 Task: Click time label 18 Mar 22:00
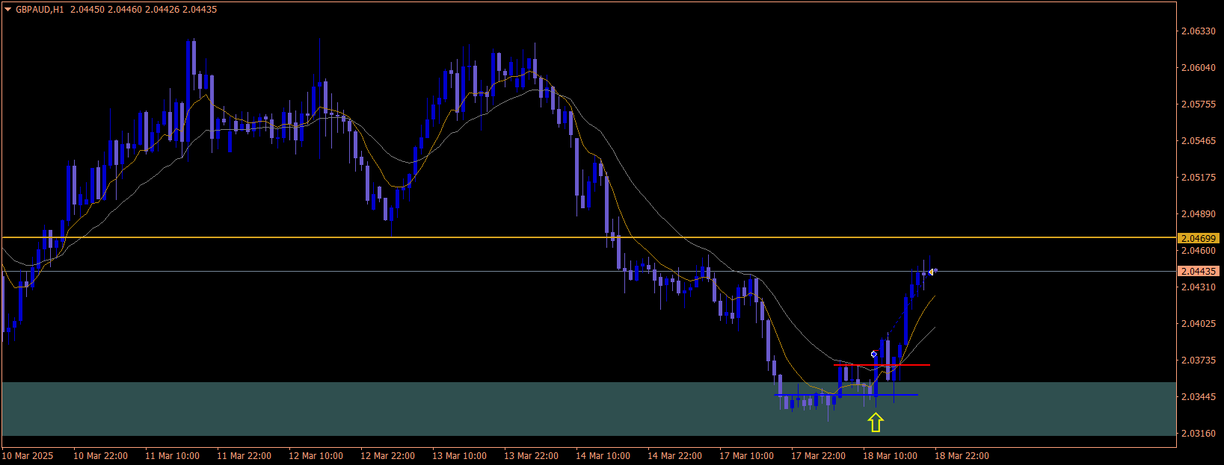click(962, 456)
